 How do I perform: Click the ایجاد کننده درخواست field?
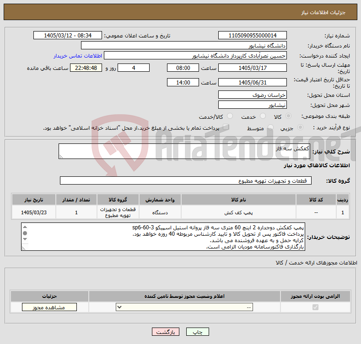195,56
